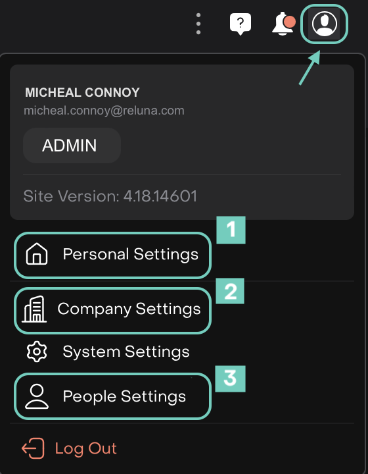This screenshot has height=474, width=368.
Task: Open Company Settings
Action: pos(112,311)
